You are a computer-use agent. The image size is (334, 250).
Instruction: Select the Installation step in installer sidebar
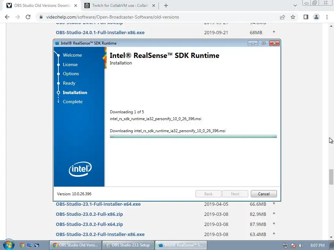75,92
